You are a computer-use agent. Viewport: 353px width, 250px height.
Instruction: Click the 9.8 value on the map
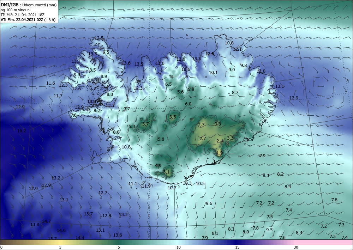[x=244, y=66]
